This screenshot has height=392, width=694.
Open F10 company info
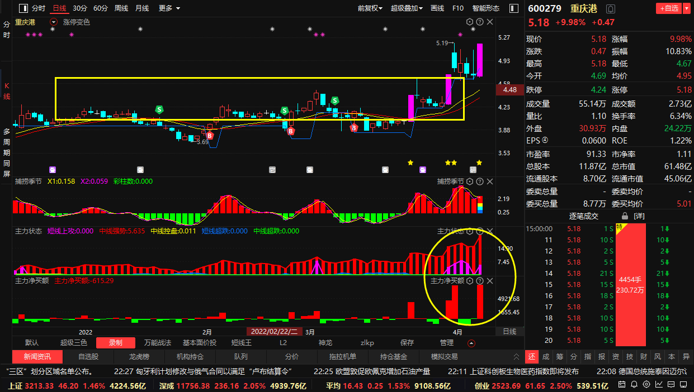pyautogui.click(x=458, y=8)
